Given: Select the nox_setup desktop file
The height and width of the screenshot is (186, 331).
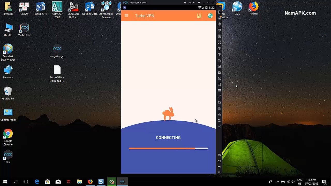Looking at the screenshot, I should (57, 51).
